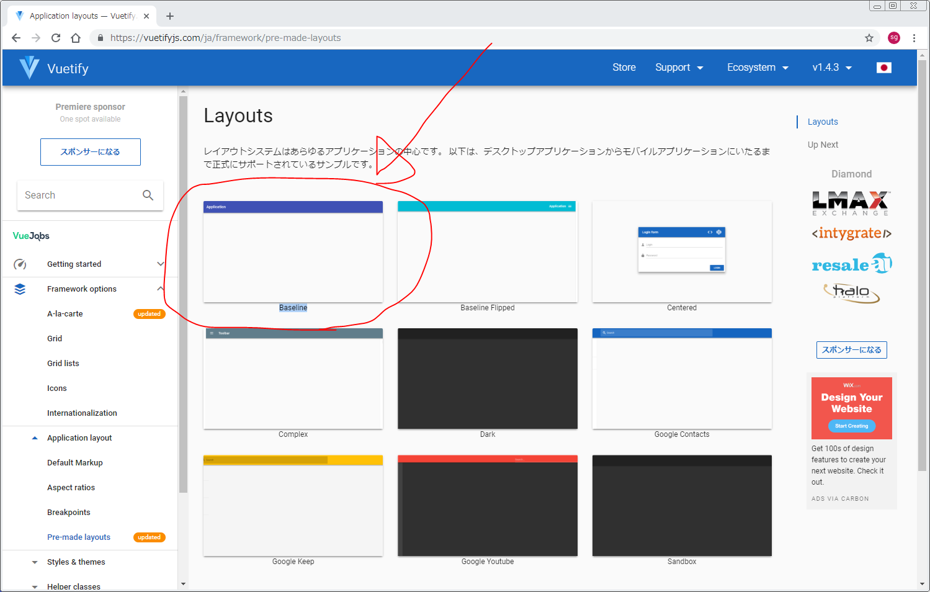Bookmark this page with the star icon
930x592 pixels.
pos(869,38)
